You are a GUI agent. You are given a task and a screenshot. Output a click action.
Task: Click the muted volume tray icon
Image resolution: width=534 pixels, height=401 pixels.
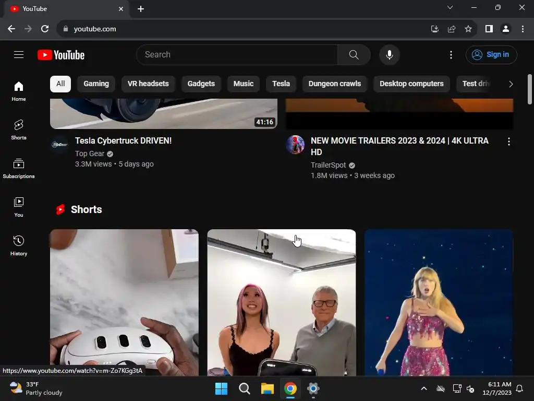[470, 388]
